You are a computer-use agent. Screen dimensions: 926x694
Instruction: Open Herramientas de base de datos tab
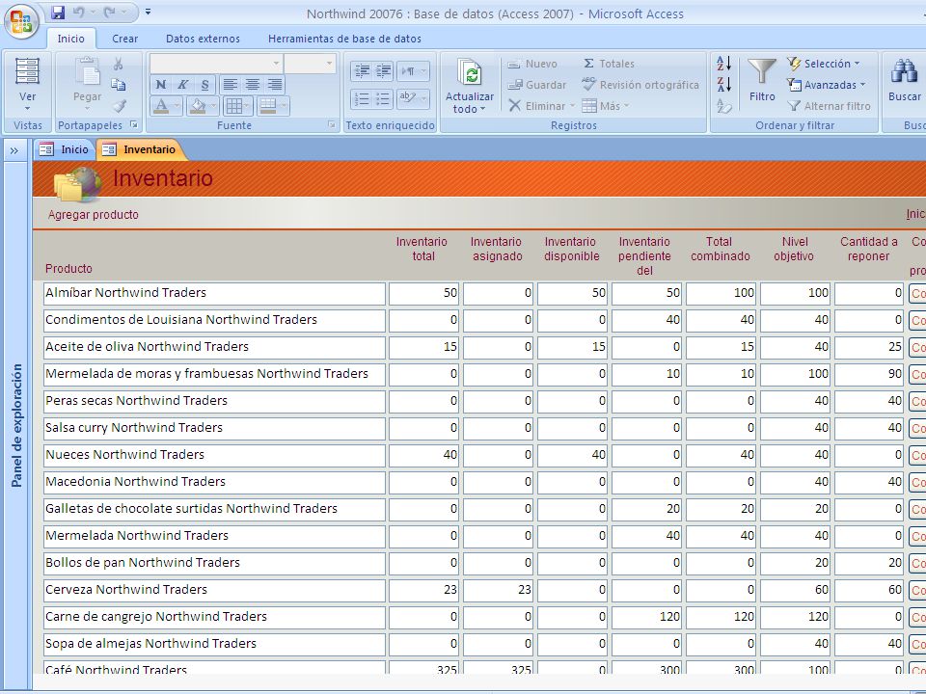point(344,39)
